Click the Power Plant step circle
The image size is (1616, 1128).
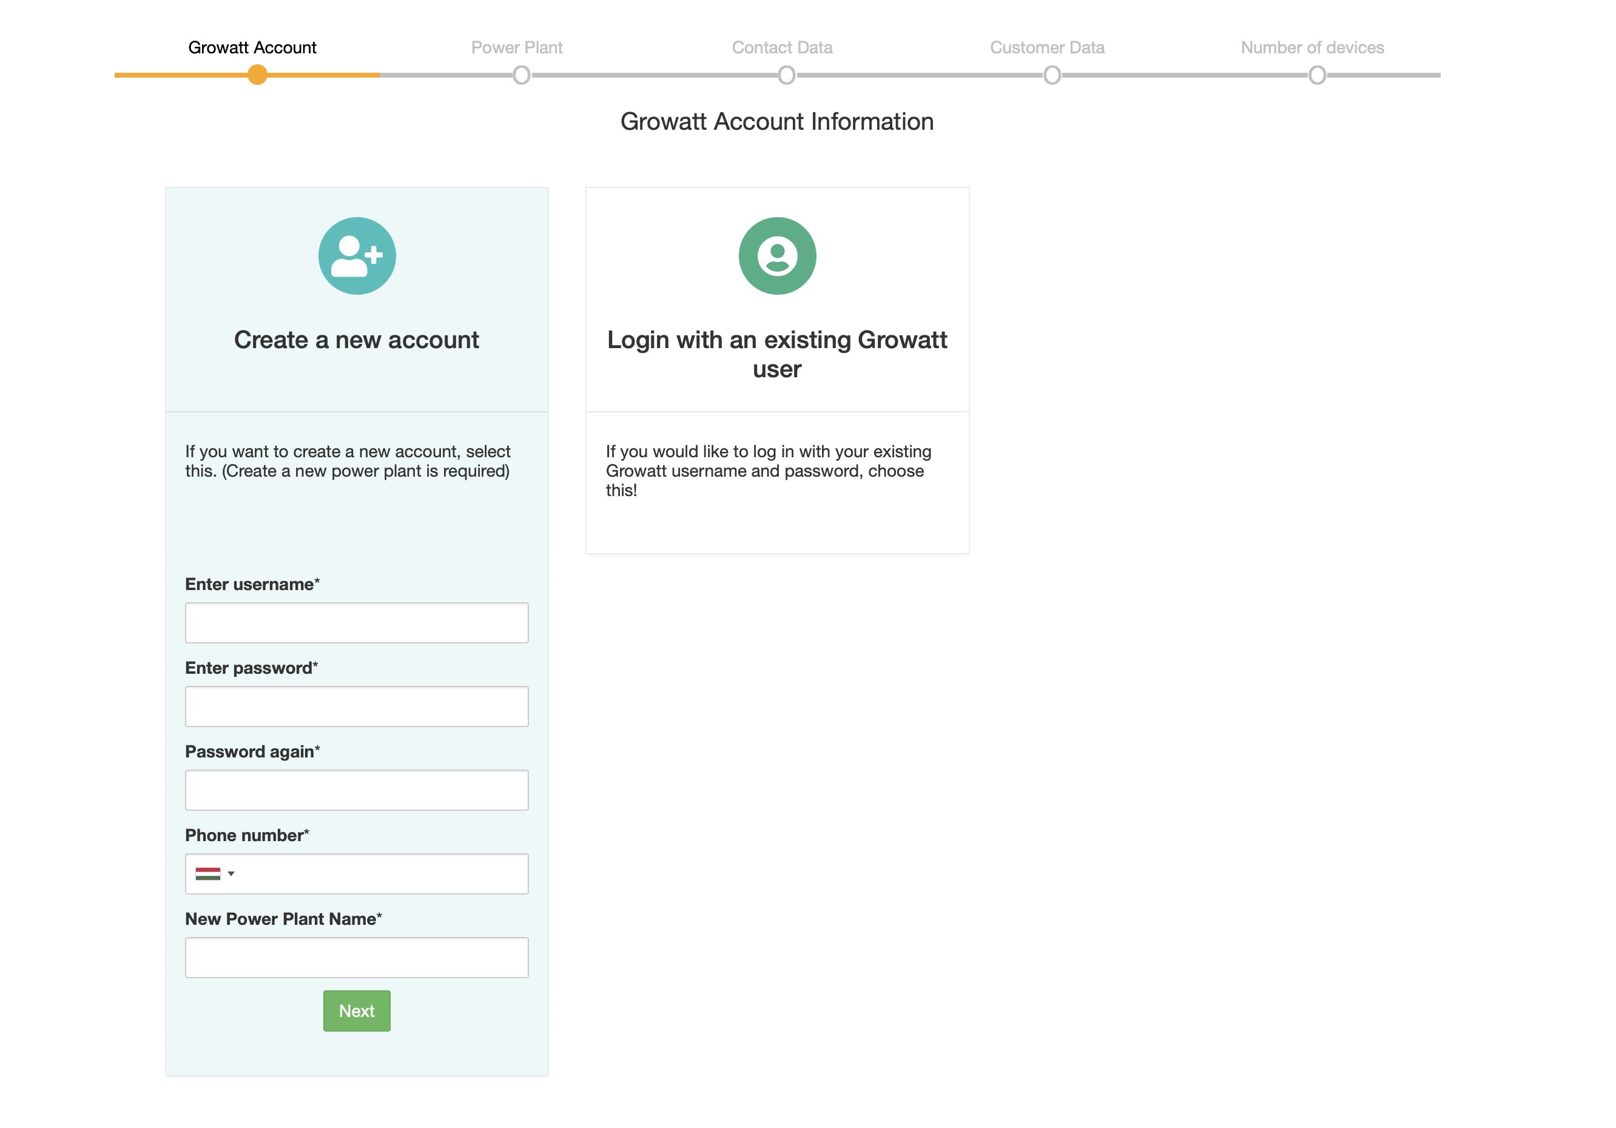pos(522,75)
